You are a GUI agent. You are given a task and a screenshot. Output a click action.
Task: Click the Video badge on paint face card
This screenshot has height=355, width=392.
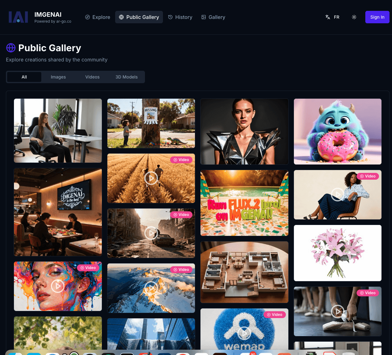click(88, 268)
